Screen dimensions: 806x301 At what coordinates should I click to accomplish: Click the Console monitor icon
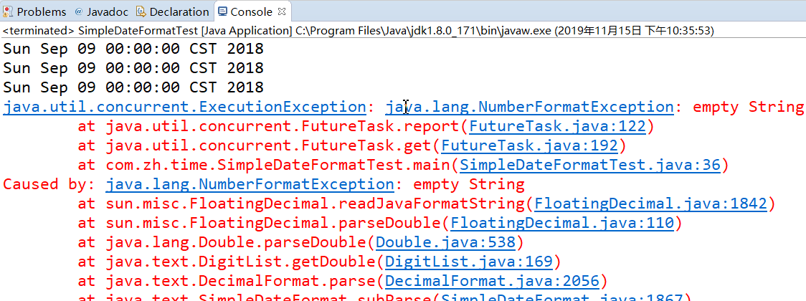point(222,11)
